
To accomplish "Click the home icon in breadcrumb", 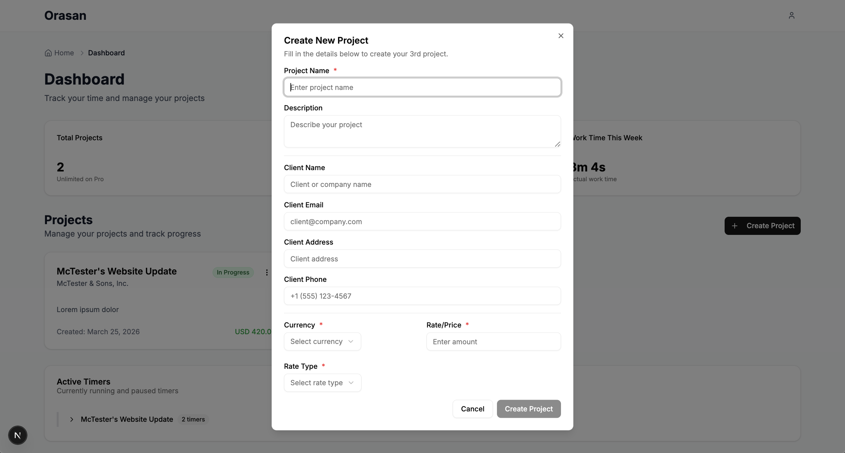I will tap(48, 53).
